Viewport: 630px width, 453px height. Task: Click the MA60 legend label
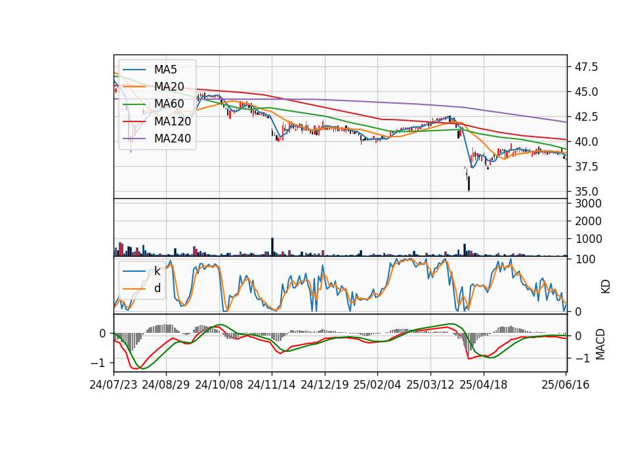[169, 104]
